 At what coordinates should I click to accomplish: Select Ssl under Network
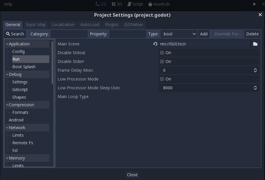tap(15, 150)
